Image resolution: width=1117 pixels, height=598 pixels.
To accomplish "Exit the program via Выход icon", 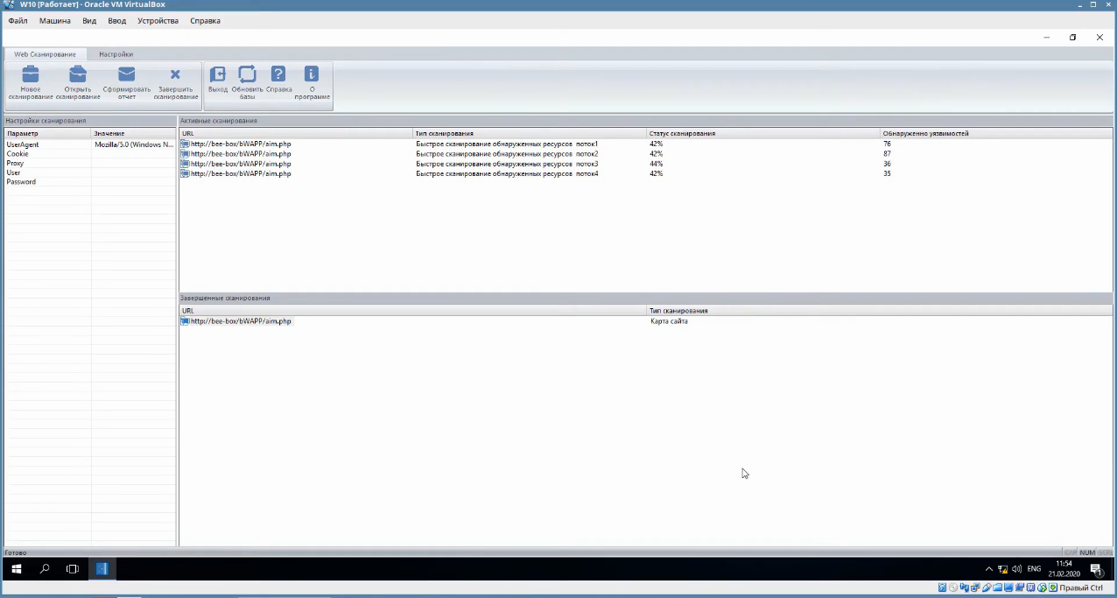I will (217, 79).
